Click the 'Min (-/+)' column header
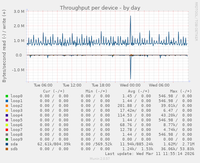 point(97,91)
